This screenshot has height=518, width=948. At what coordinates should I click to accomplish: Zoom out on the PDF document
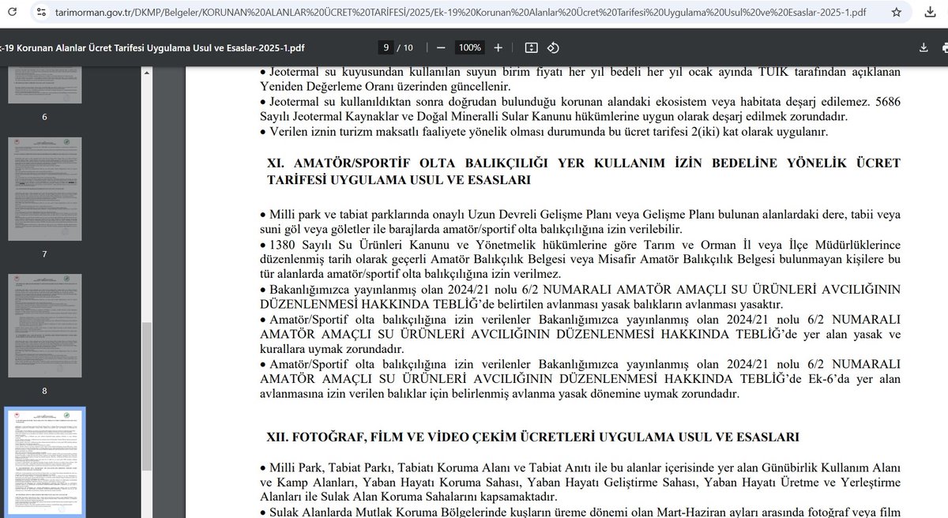click(440, 47)
